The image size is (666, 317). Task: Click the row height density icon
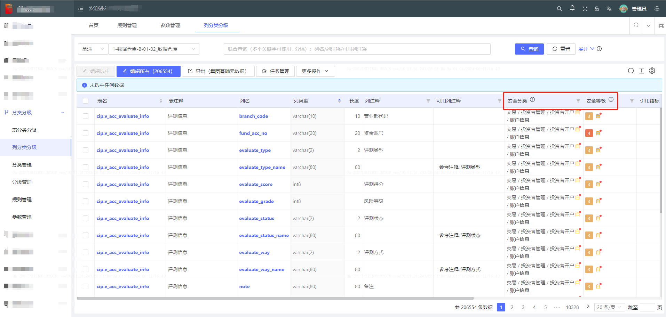click(642, 71)
